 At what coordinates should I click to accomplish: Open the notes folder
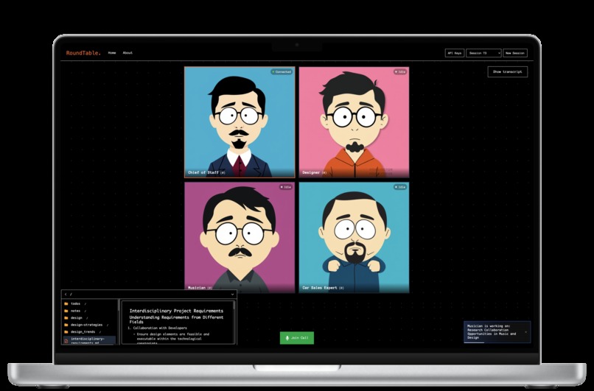(x=89, y=311)
